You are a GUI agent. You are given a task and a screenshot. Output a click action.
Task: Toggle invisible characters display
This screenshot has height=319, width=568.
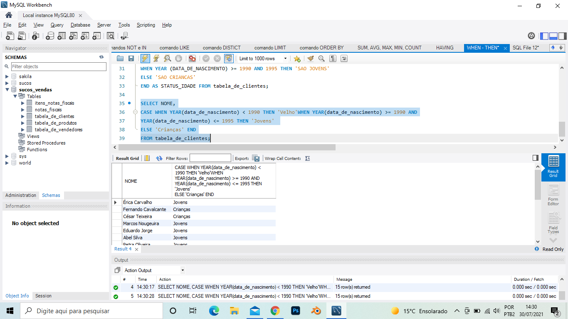coord(333,59)
